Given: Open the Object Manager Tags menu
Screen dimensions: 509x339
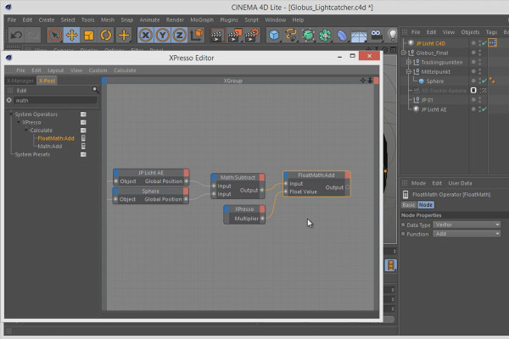Looking at the screenshot, I should pos(491,32).
